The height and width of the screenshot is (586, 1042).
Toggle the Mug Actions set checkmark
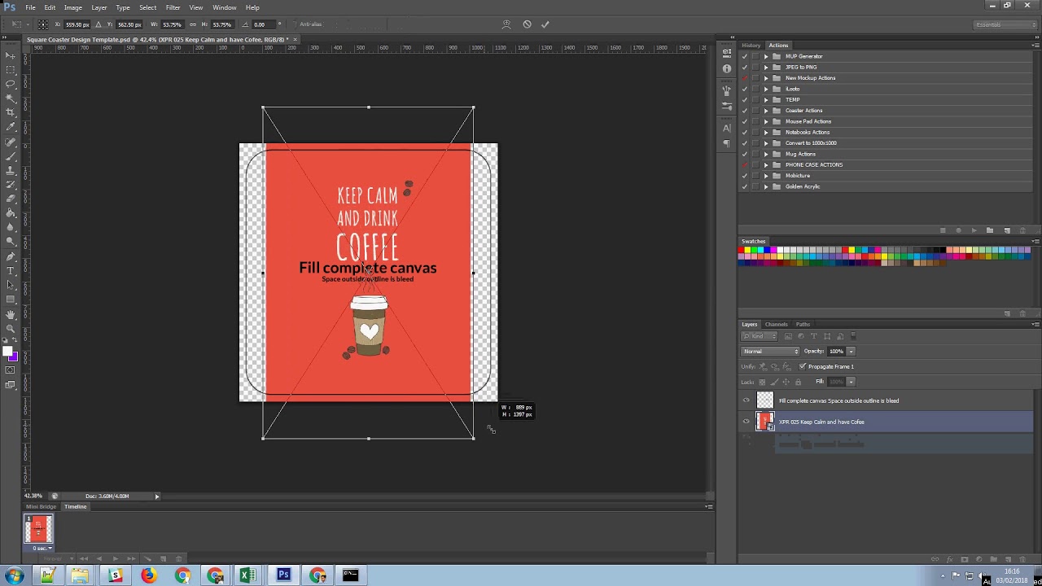click(745, 154)
